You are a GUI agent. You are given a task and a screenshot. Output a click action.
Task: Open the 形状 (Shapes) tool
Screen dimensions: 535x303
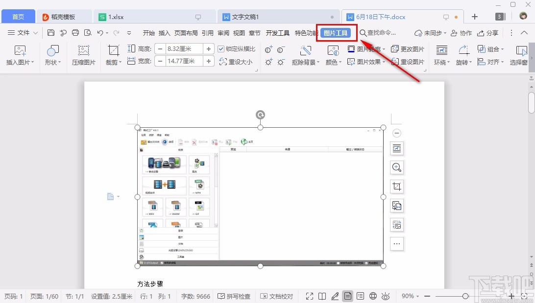pos(52,55)
